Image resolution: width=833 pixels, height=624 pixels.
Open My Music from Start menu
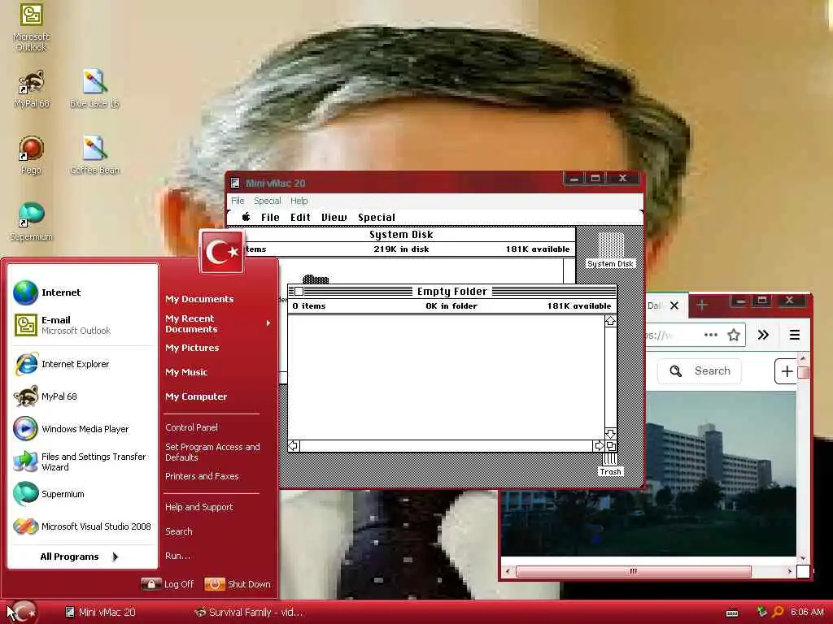[186, 372]
